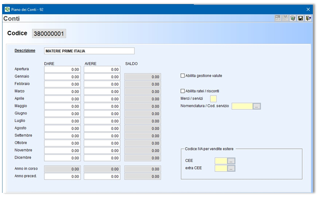
Task: Click the Apertura DARE field
Action: pos(62,69)
